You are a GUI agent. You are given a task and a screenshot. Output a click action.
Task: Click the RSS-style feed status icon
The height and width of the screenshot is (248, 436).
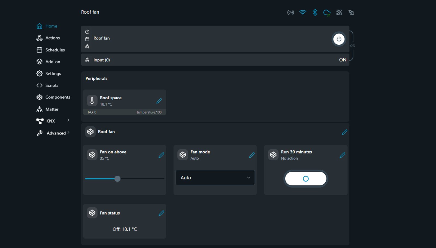coord(339,13)
